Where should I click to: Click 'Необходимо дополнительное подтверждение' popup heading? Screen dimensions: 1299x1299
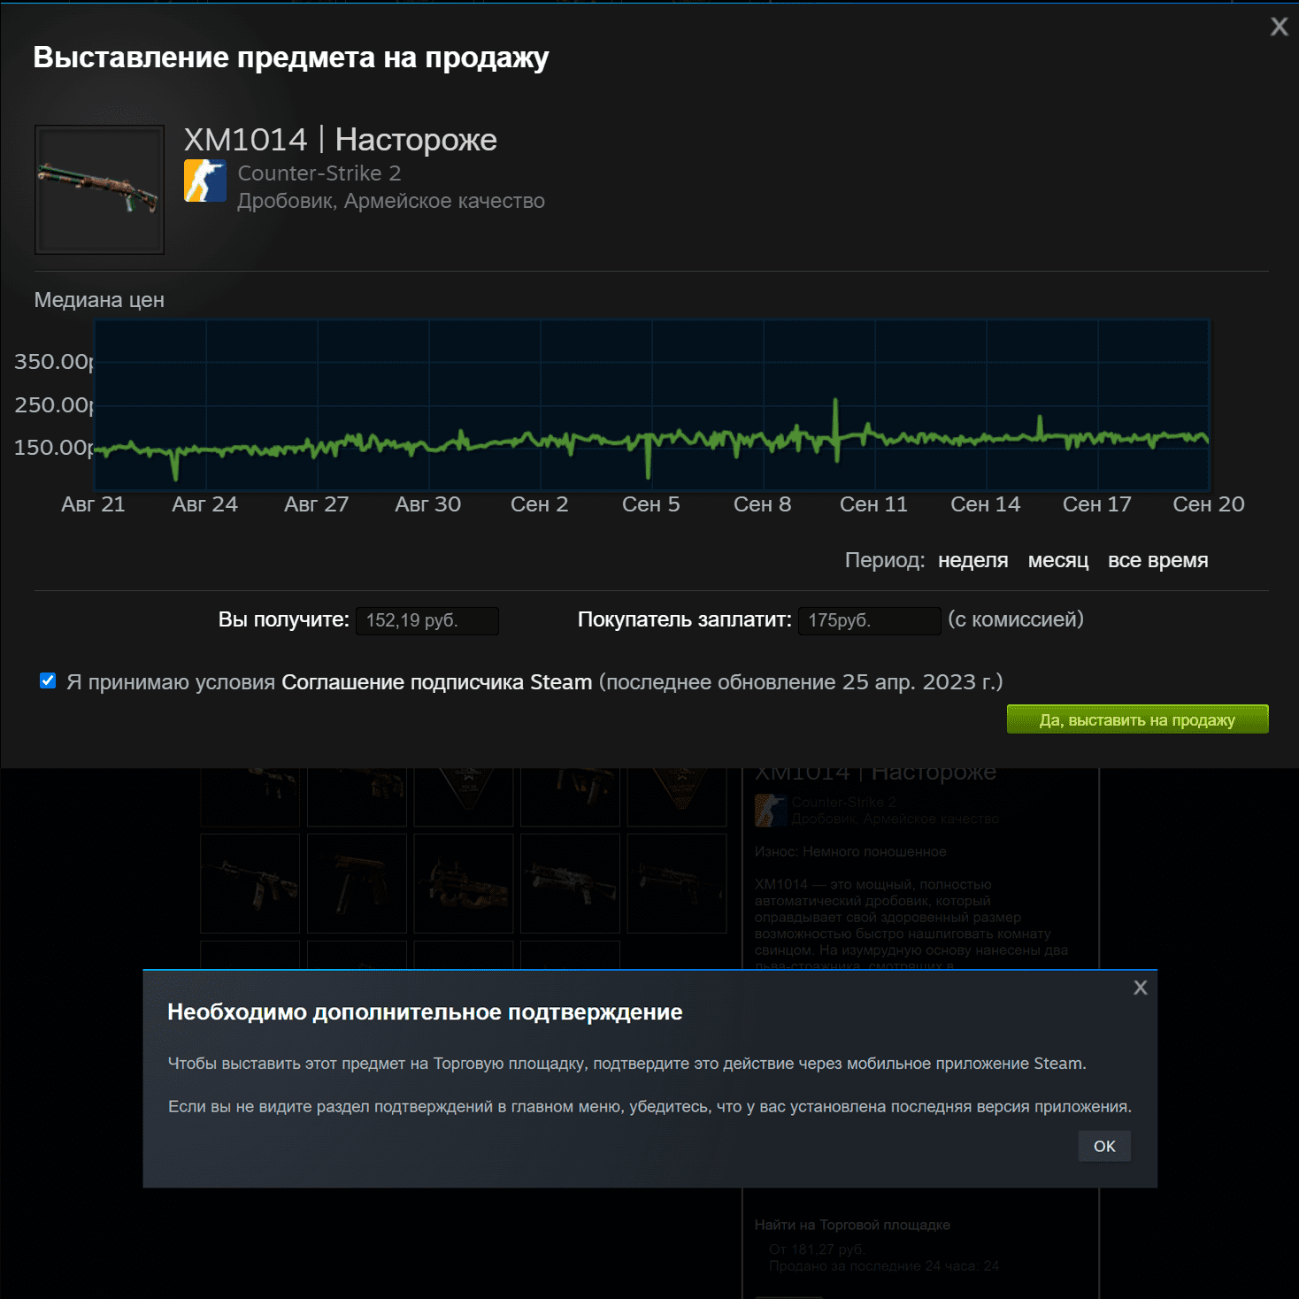tap(425, 1012)
